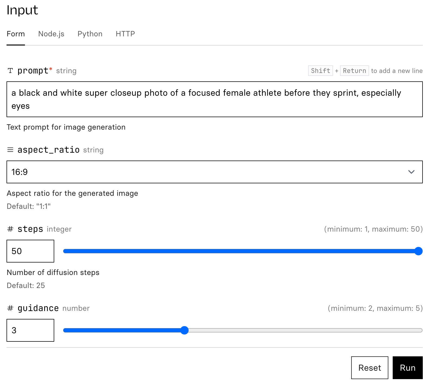Click the hash icon beside guidance
This screenshot has height=384, width=435.
coord(10,308)
